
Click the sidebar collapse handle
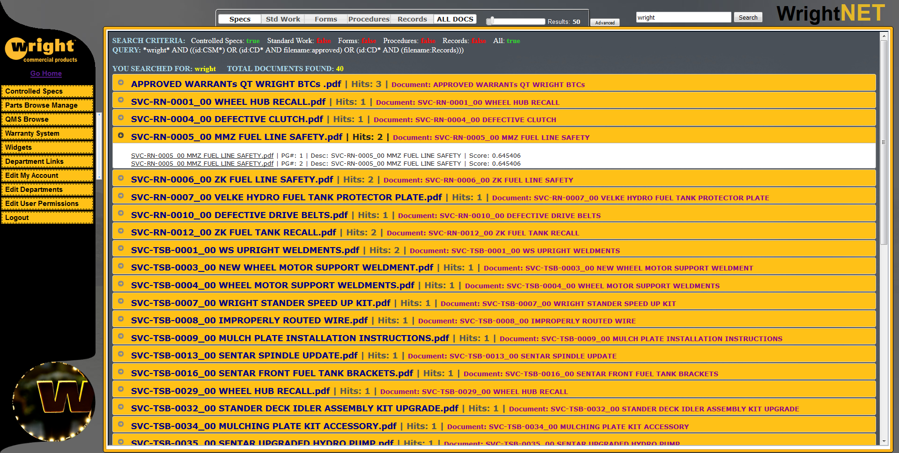point(99,146)
